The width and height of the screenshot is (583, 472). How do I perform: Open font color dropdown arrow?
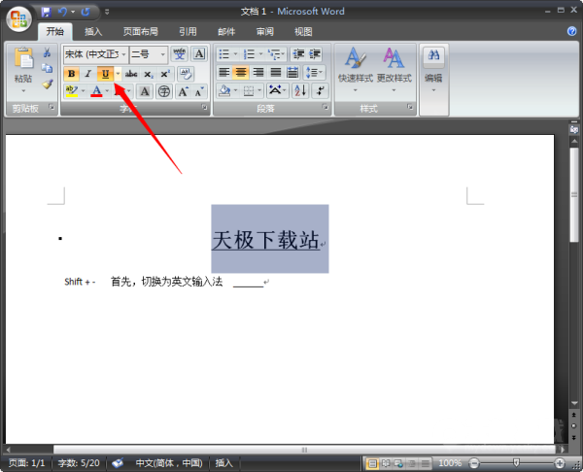tap(107, 91)
